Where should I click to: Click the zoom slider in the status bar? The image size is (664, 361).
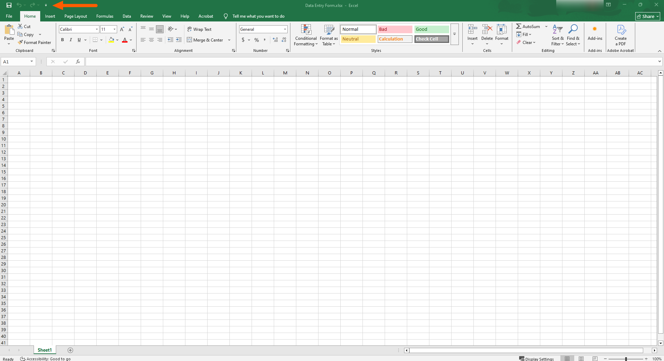pyautogui.click(x=626, y=359)
